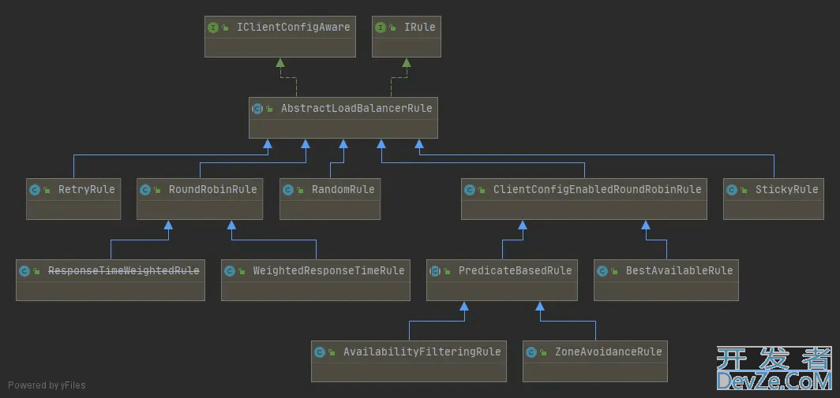Click the interface icon next to IClientConfigAware
The width and height of the screenshot is (840, 398).
212,28
